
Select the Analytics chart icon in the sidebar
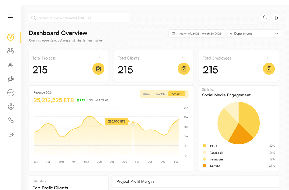(x=10, y=79)
